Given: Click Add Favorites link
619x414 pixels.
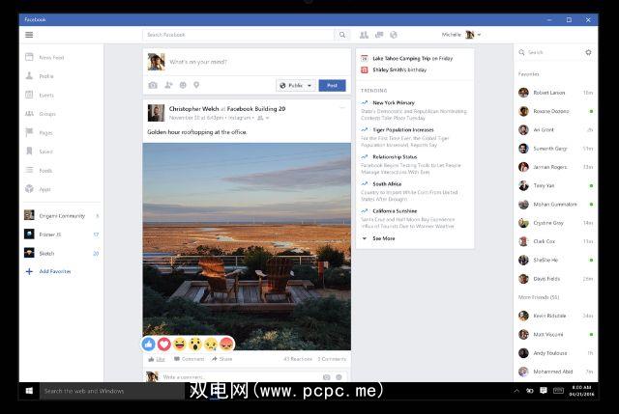Looking at the screenshot, I should point(54,271).
